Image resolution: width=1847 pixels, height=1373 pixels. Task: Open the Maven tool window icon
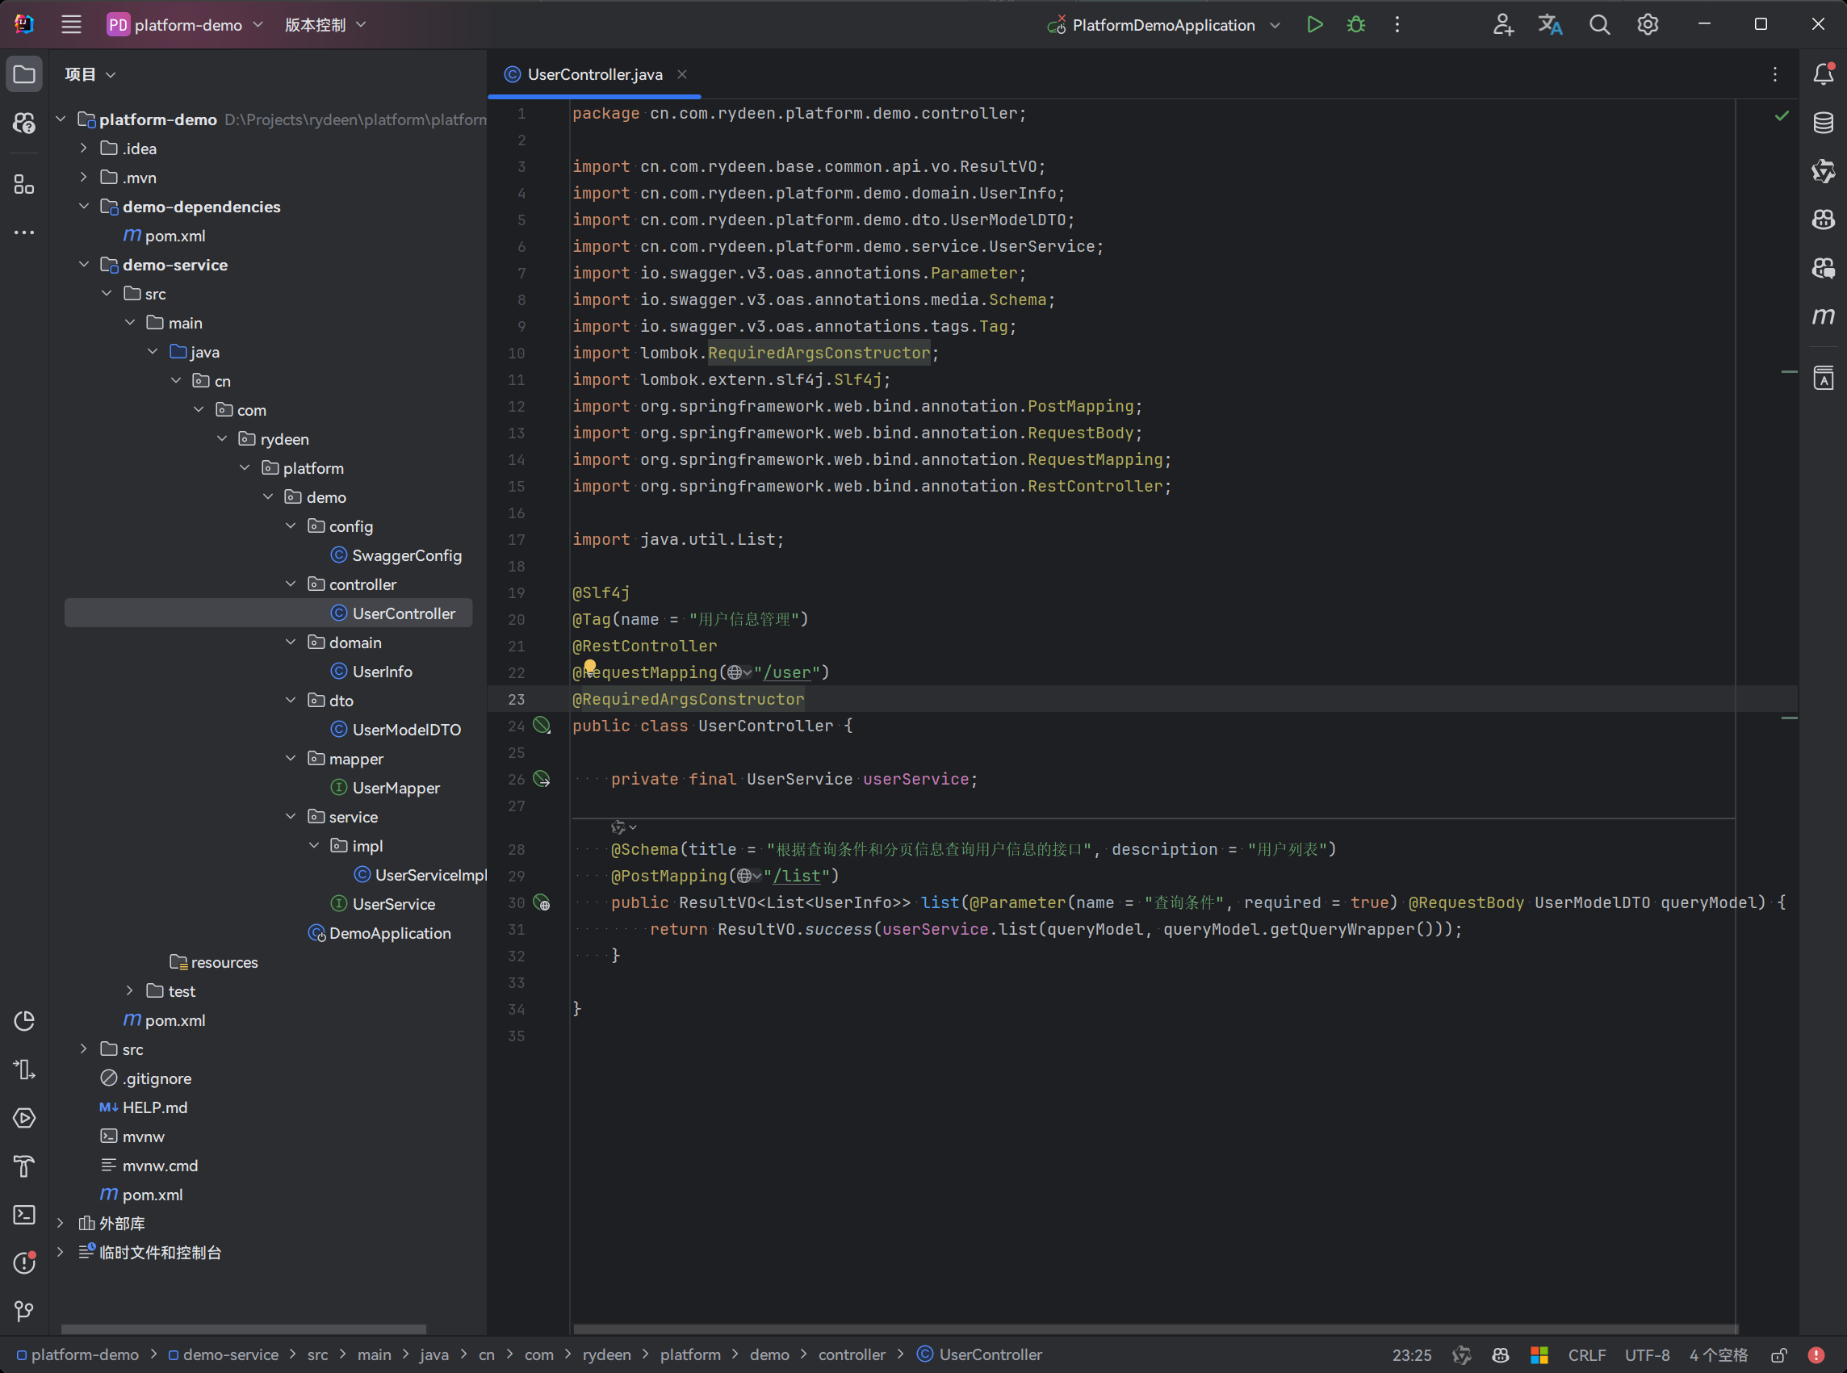pyautogui.click(x=1823, y=316)
